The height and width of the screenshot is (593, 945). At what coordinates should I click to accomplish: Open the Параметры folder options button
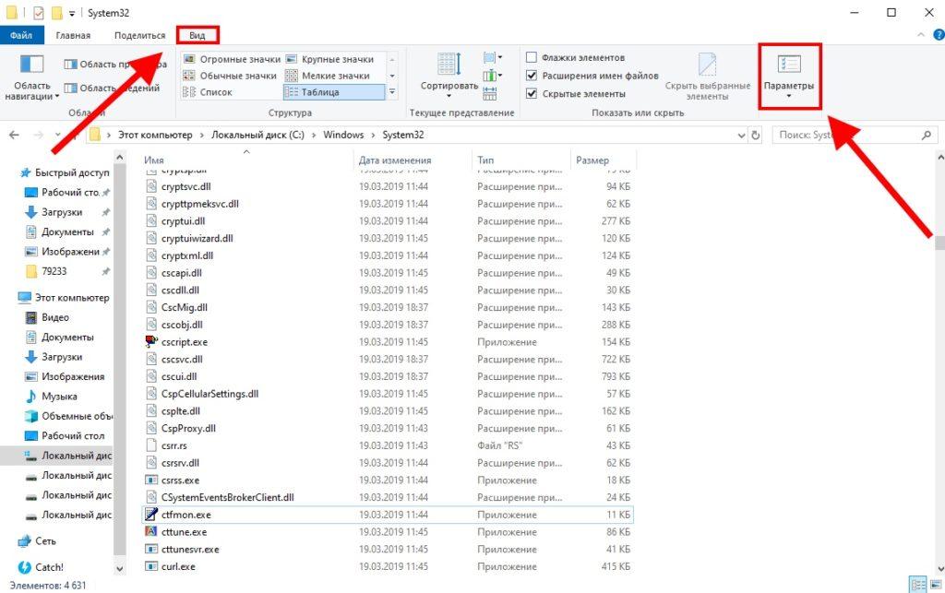[x=789, y=77]
